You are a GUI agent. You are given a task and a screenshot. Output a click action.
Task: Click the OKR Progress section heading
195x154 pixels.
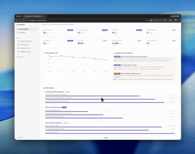[x=50, y=88]
